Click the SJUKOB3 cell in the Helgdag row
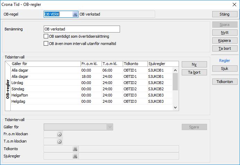The height and width of the screenshot is (165, 240). tap(160, 101)
